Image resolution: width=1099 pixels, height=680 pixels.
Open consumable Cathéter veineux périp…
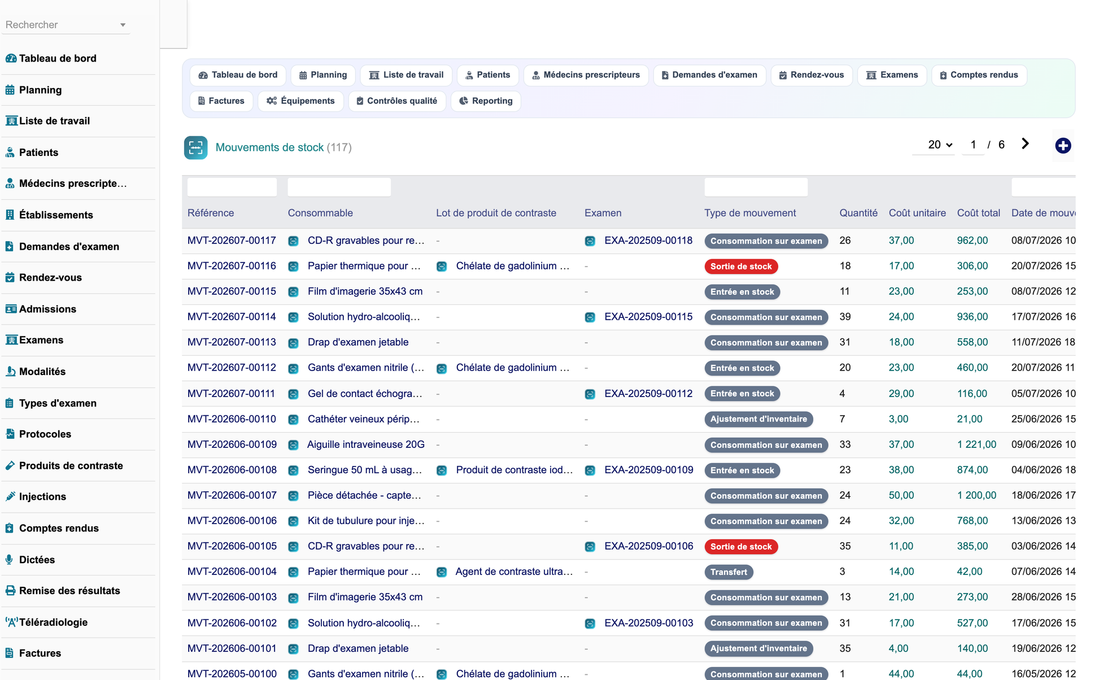point(364,419)
